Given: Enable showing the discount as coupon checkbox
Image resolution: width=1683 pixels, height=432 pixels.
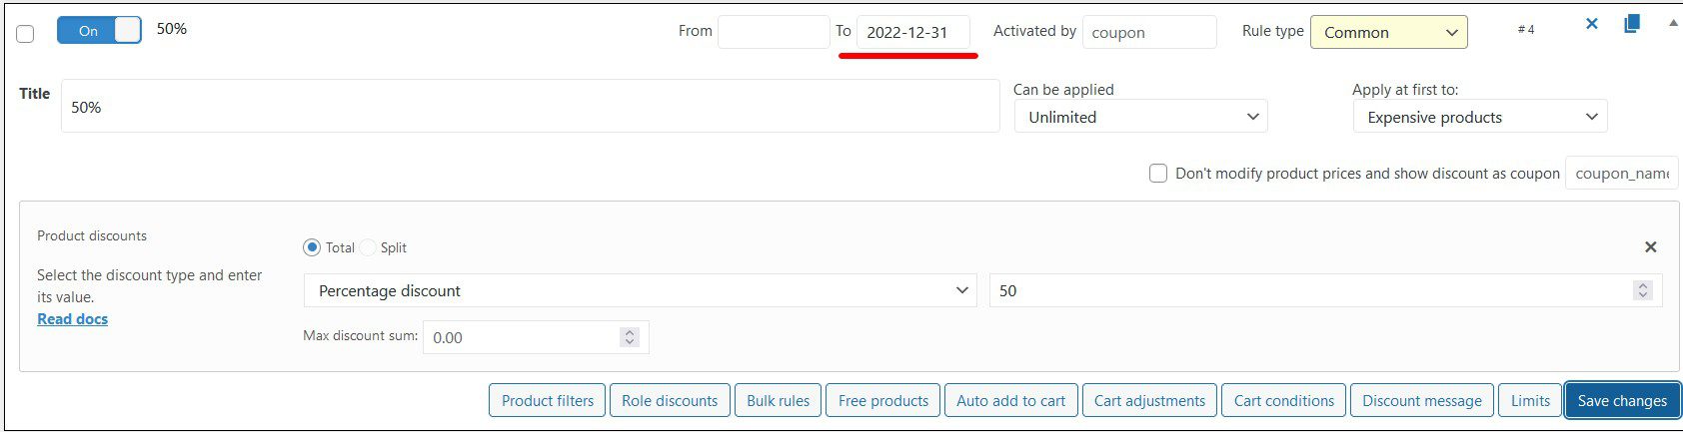Looking at the screenshot, I should point(1158,174).
